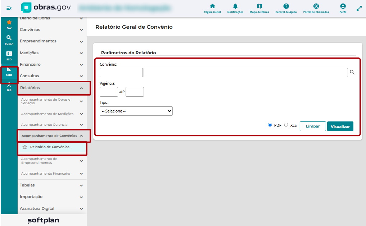Click the Limpar button
Screen dimensions: 366x226
[x=313, y=126]
